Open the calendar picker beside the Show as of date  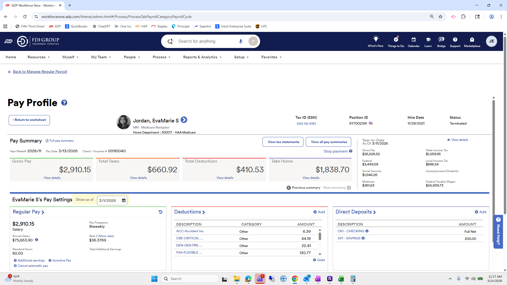click(x=123, y=200)
